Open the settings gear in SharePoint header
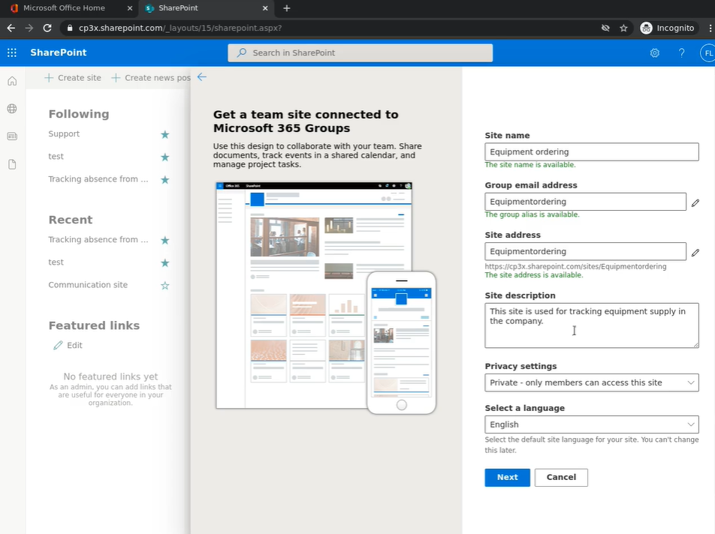Viewport: 715px width, 534px height. (654, 52)
